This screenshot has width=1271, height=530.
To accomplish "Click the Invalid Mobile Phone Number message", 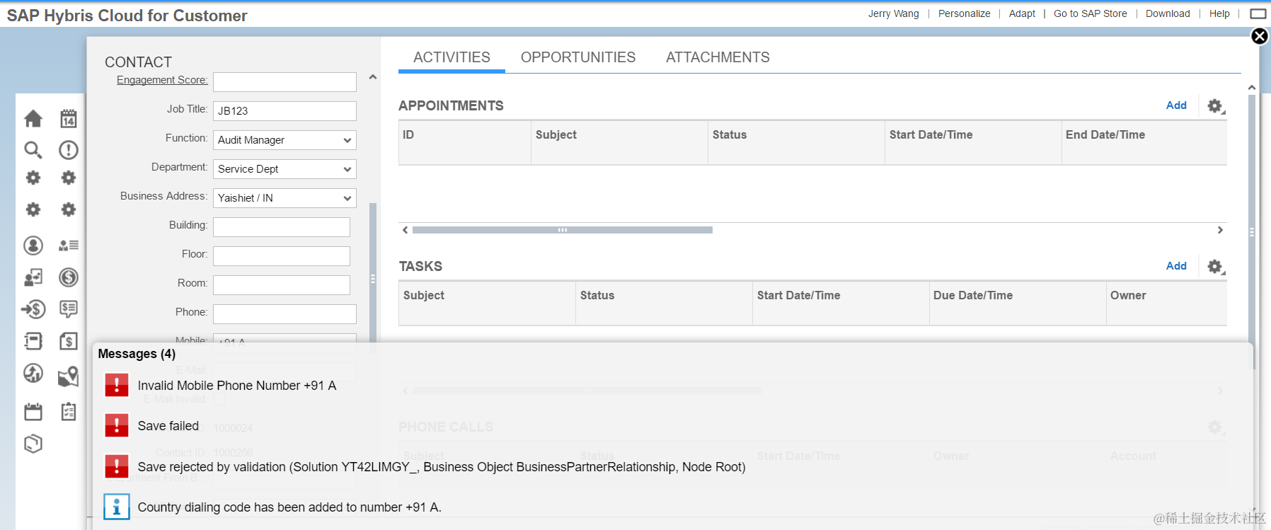I will [x=237, y=386].
